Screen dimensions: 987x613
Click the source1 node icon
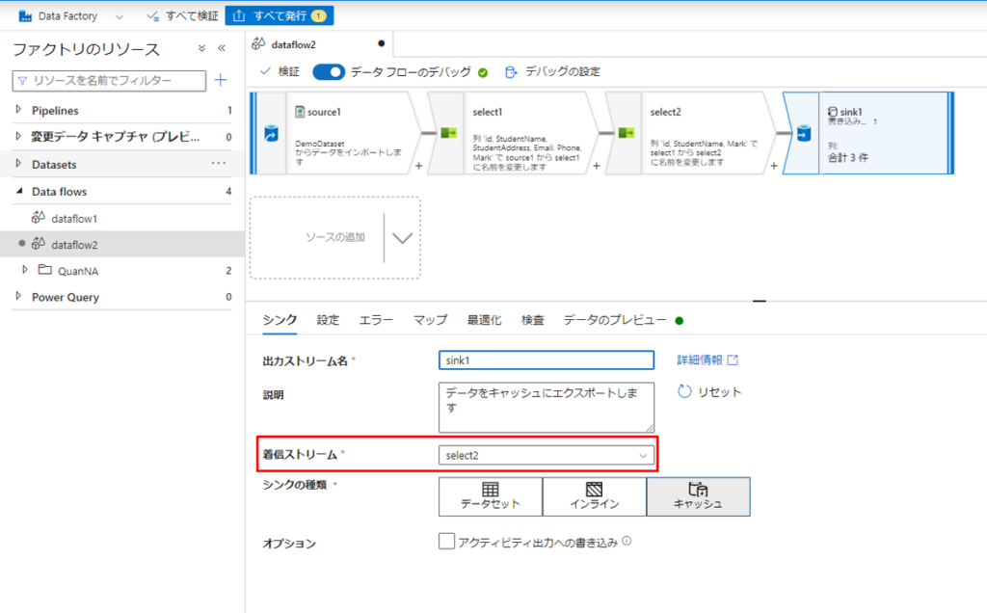271,134
